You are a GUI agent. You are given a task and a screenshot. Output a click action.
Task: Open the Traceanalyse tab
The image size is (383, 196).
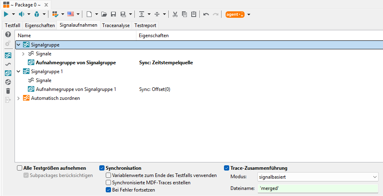pyautogui.click(x=116, y=25)
